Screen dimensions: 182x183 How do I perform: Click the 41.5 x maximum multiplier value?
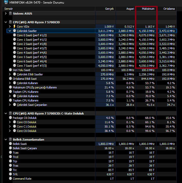click(x=150, y=105)
